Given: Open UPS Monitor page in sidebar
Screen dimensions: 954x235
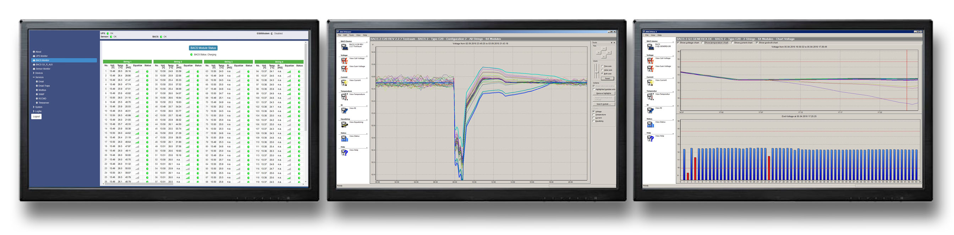Looking at the screenshot, I should click(x=42, y=56).
